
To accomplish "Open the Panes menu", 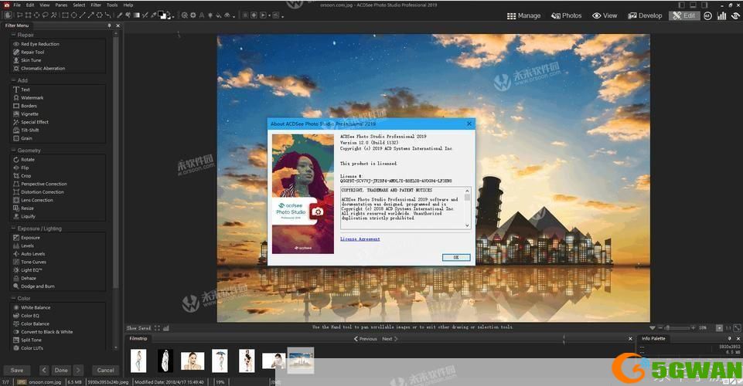I will (x=61, y=5).
